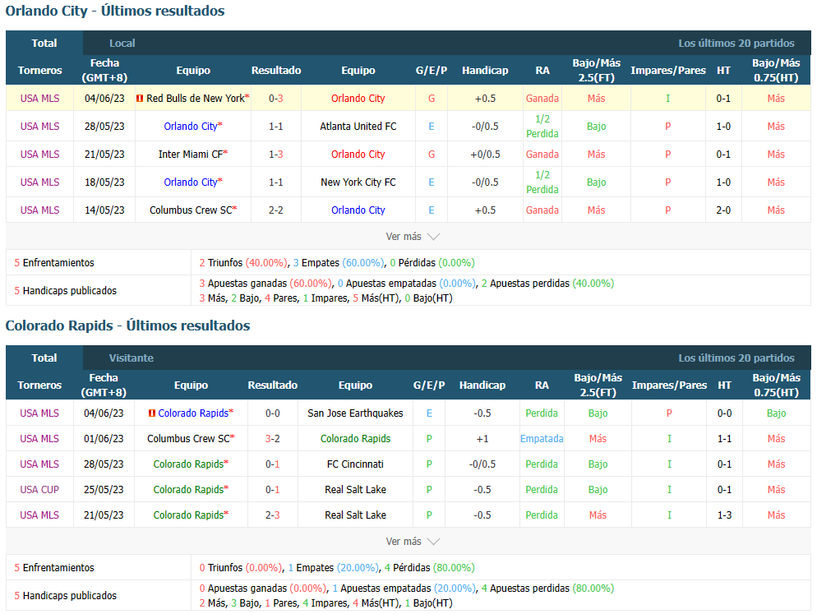Open Atlanta United FC team link
The width and height of the screenshot is (817, 614).
click(358, 126)
